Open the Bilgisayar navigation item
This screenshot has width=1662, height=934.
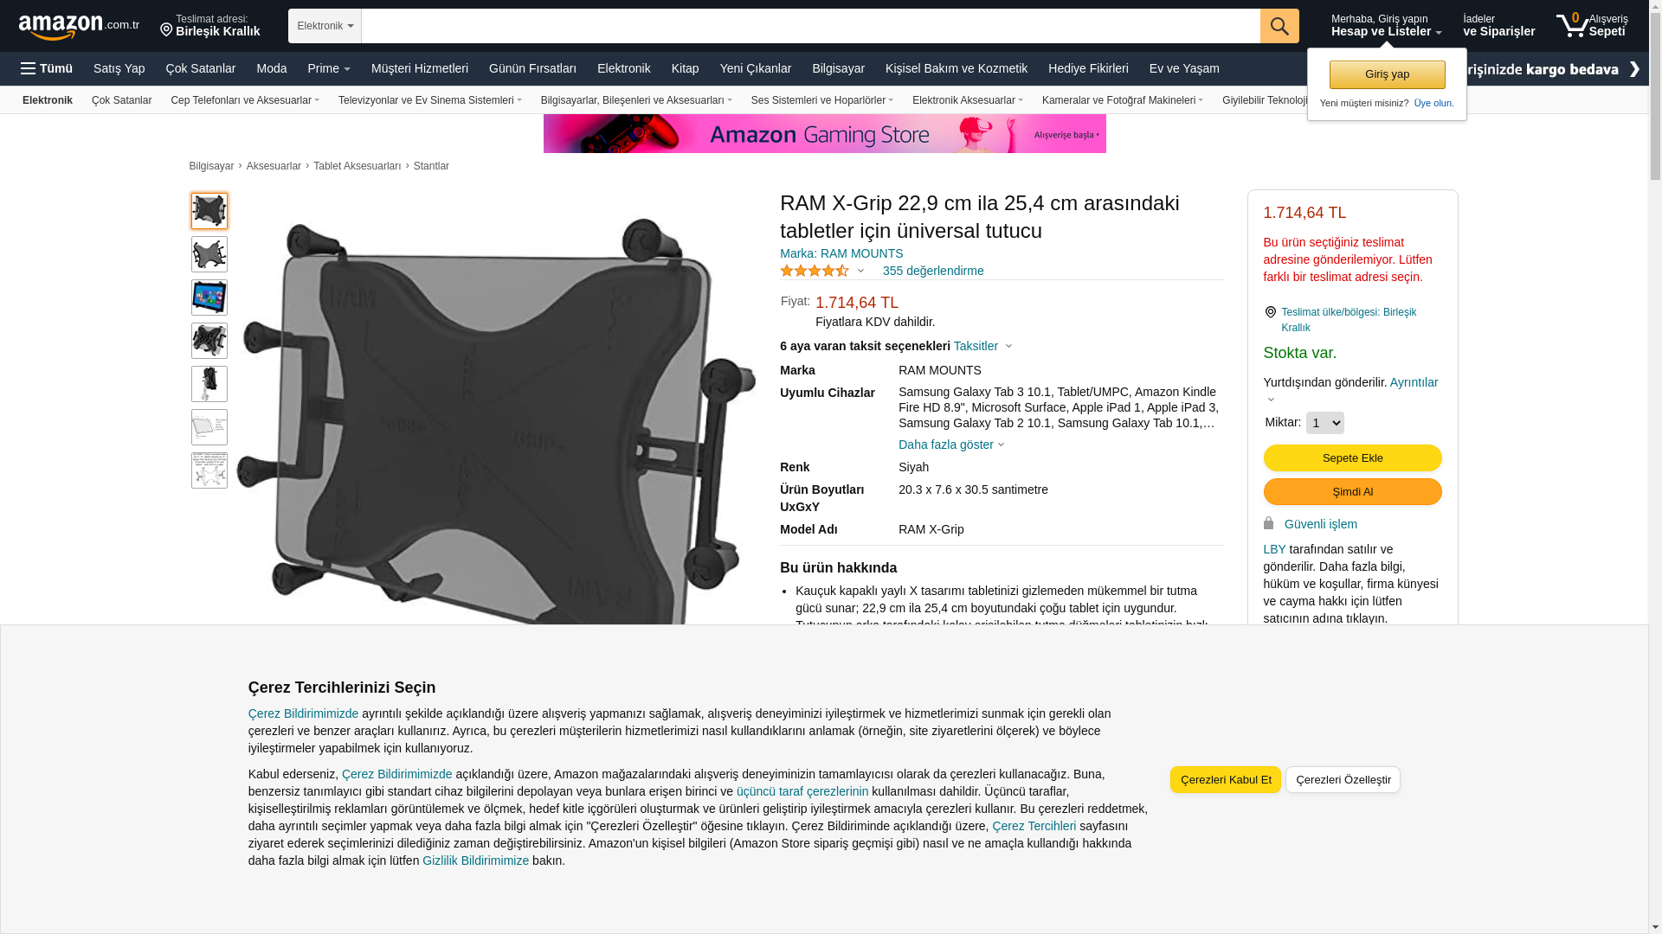pyautogui.click(x=838, y=68)
